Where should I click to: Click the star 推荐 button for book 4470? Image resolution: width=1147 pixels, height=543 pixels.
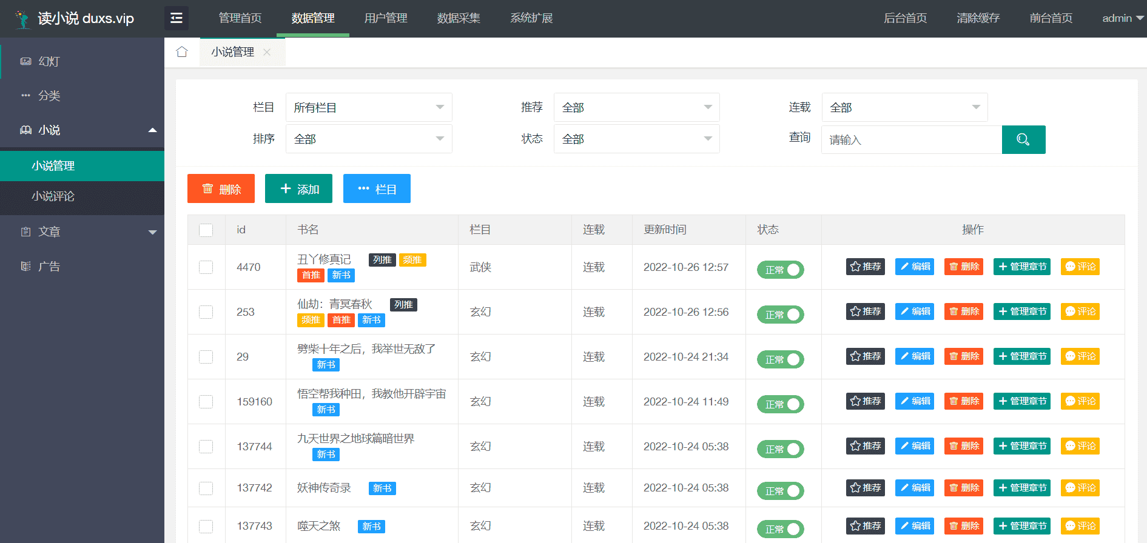tap(865, 267)
